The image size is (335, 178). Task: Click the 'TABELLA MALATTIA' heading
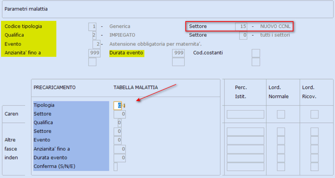[x=136, y=88]
